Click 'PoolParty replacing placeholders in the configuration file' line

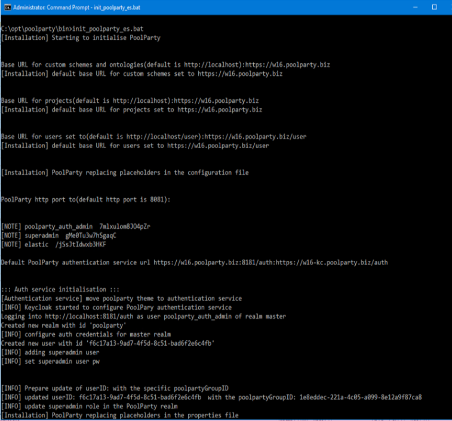tap(125, 173)
